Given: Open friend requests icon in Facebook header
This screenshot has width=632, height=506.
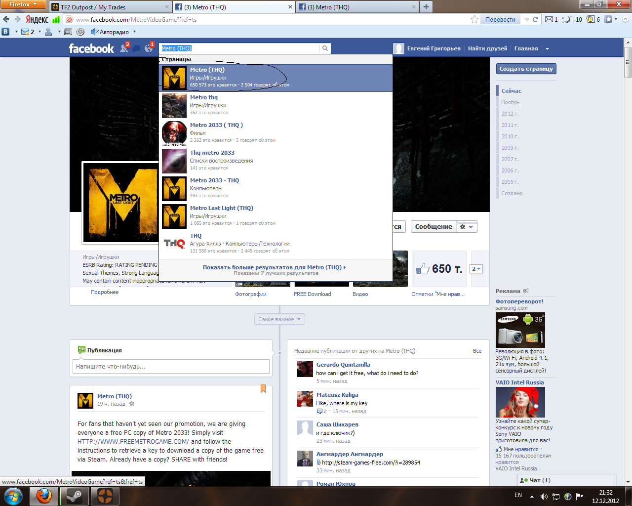Looking at the screenshot, I should [x=124, y=48].
